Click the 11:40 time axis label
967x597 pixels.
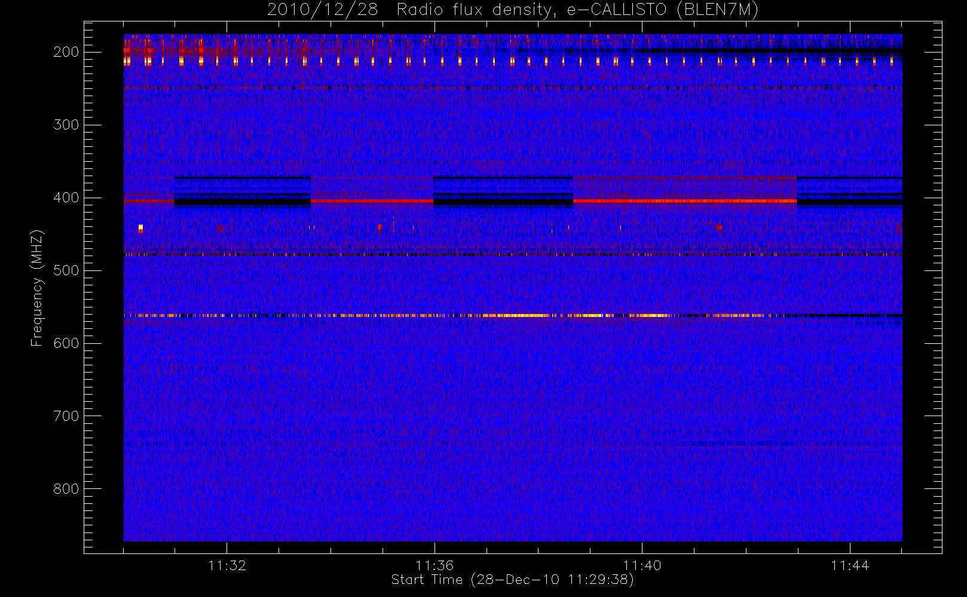[642, 565]
